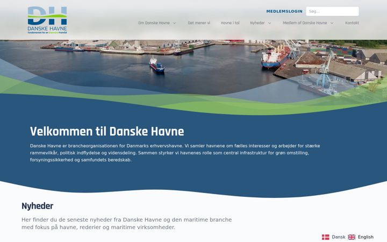Open the Medlemslogin link
The width and height of the screenshot is (387, 242).
coord(284,11)
